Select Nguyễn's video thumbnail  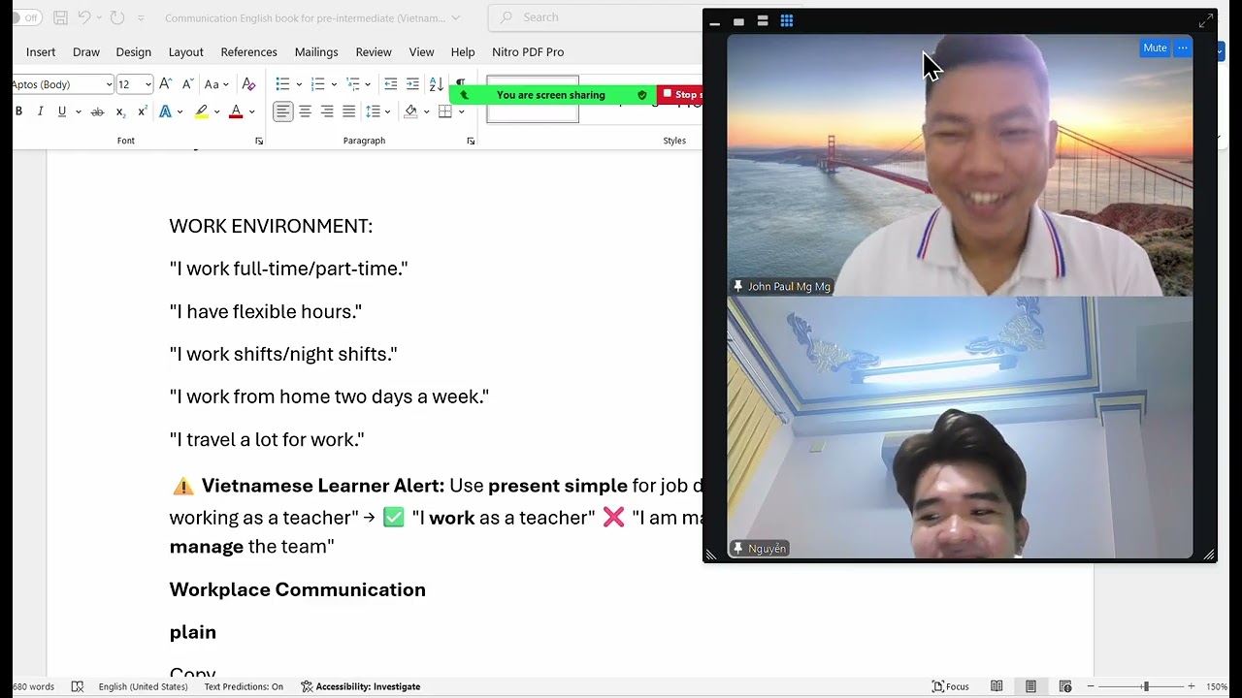960,428
